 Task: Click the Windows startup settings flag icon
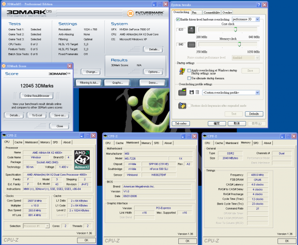(182, 71)
